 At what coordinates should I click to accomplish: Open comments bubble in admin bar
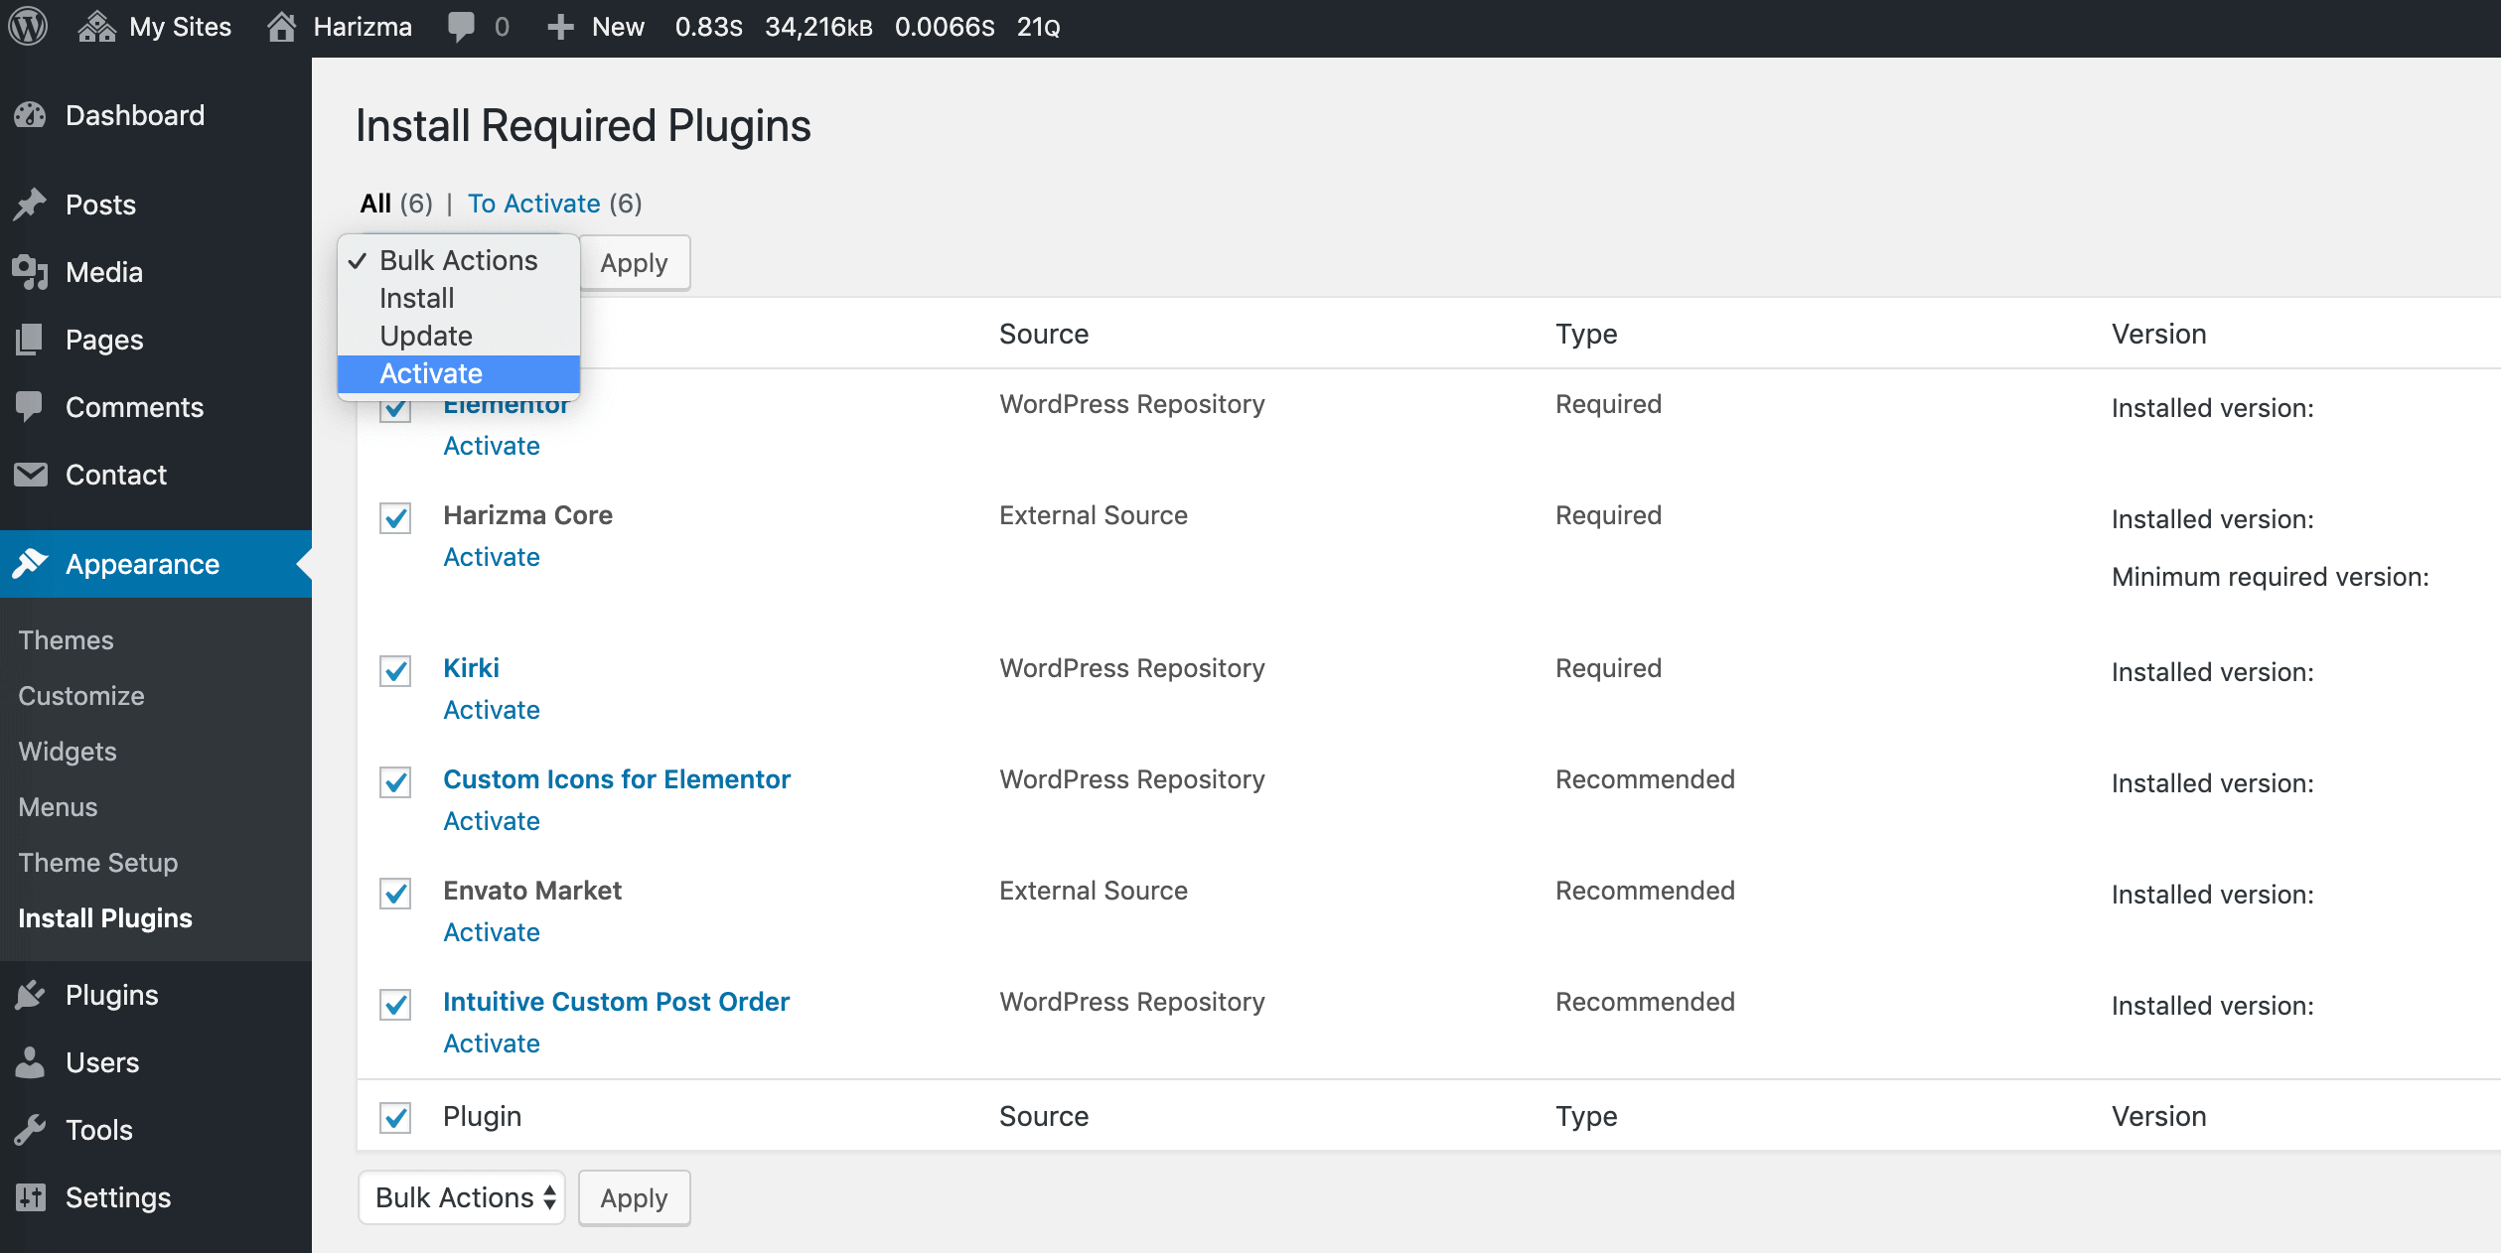(461, 27)
